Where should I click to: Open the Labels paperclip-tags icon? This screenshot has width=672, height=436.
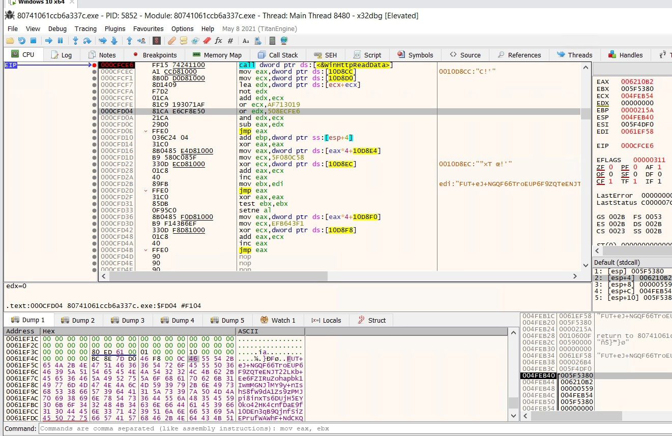point(195,41)
